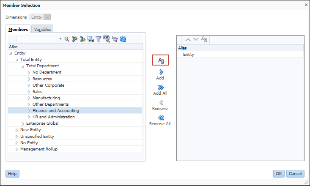This screenshot has height=186, width=310.
Task: Move selection up in right pane
Action: (188, 40)
